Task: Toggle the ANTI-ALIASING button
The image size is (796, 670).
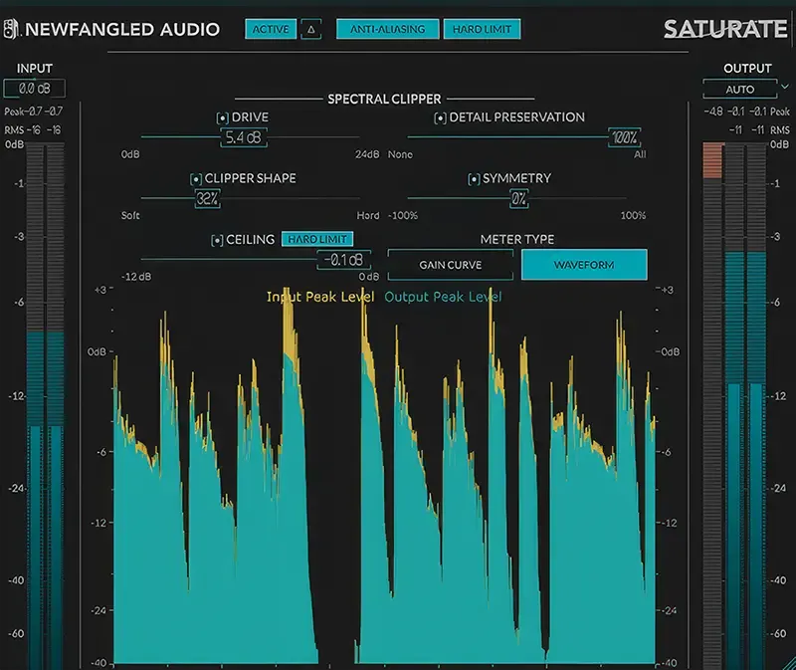Action: [x=387, y=30]
